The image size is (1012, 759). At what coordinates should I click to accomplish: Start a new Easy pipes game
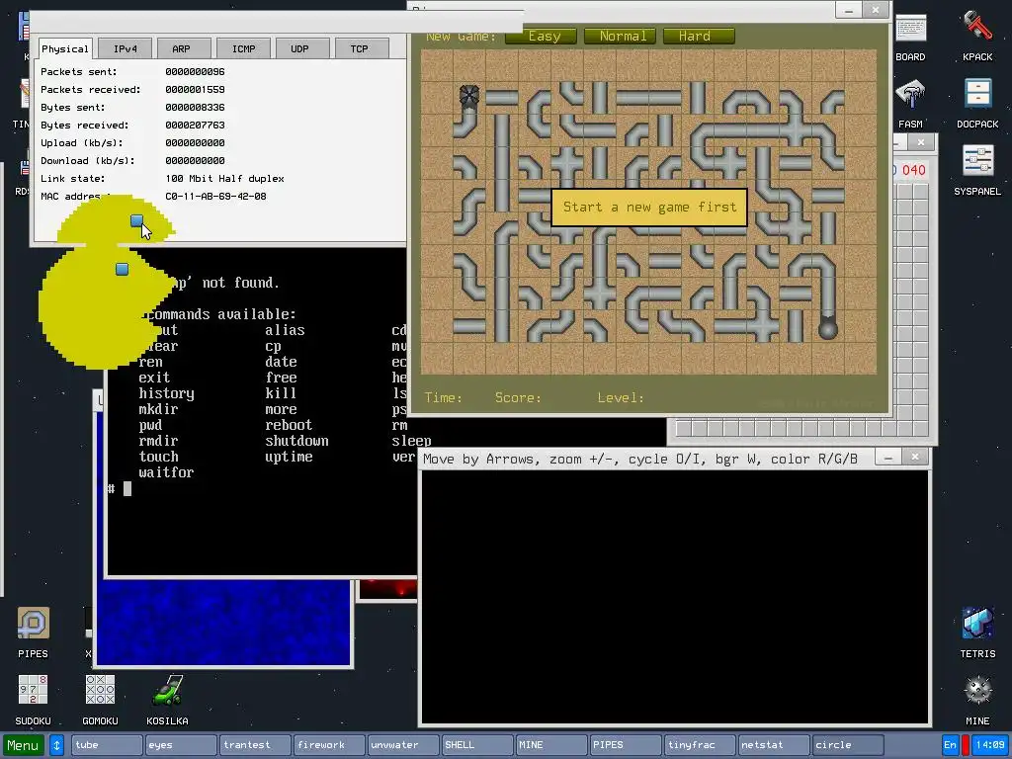541,37
